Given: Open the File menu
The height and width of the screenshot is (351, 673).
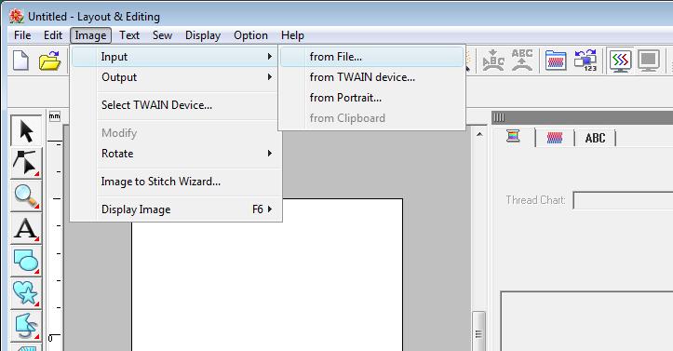Looking at the screenshot, I should [x=22, y=35].
